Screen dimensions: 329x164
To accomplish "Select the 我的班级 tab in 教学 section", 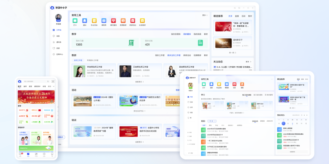I will (x=197, y=34).
